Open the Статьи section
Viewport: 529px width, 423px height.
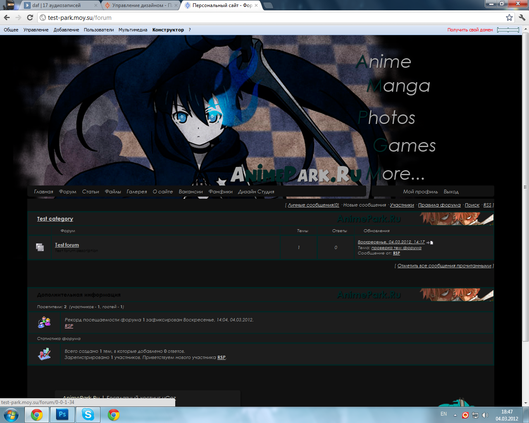point(91,192)
